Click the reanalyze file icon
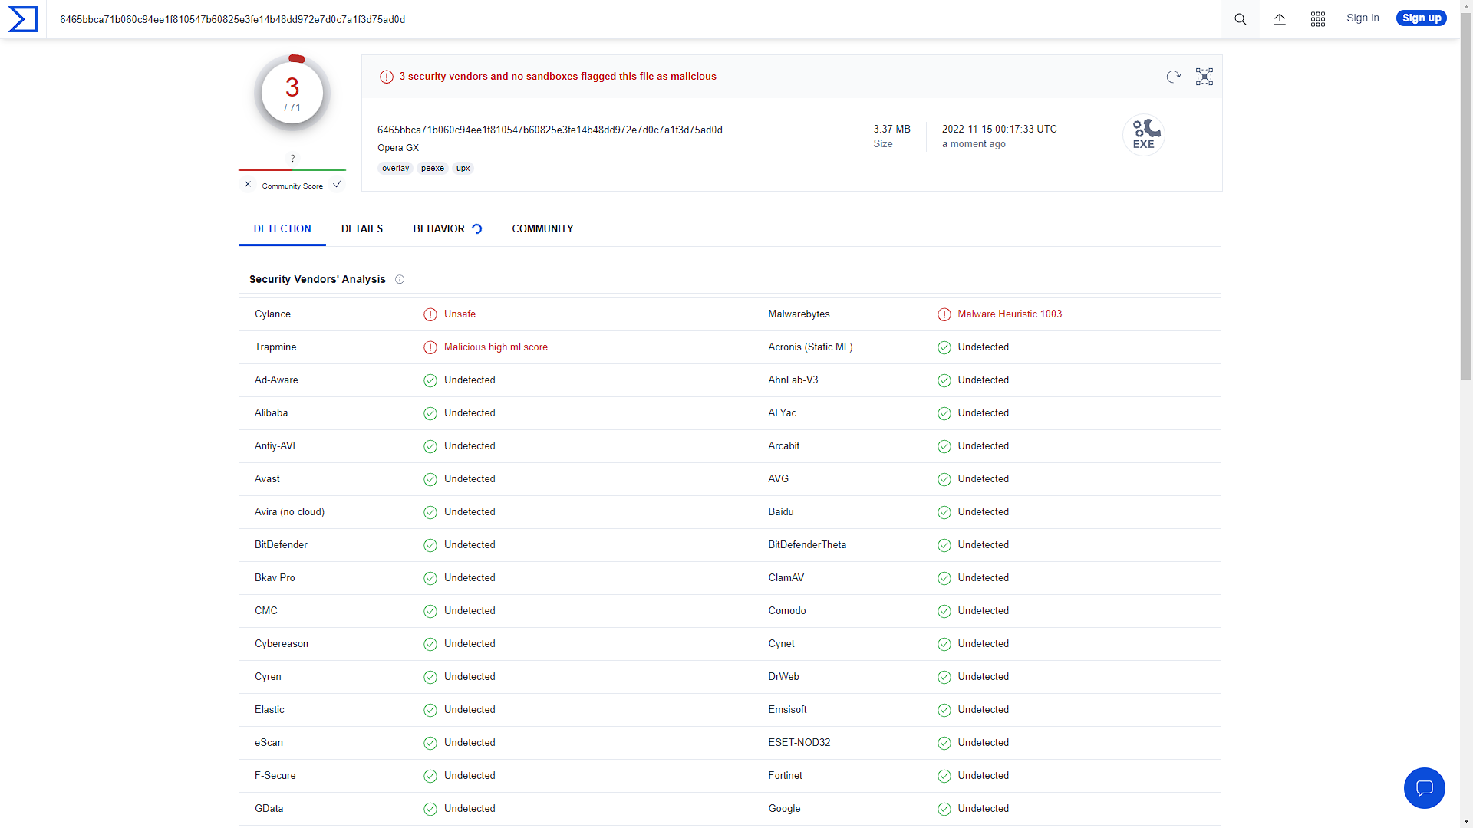The image size is (1473, 828). 1172,77
